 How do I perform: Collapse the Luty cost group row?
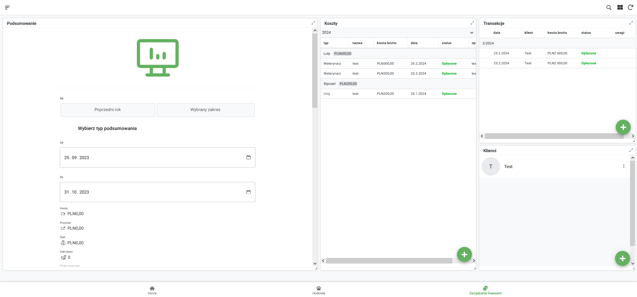click(327, 53)
